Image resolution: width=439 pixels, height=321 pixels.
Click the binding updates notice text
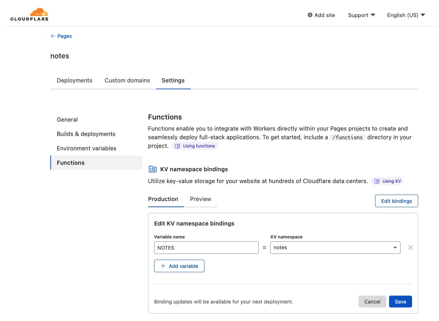point(223,302)
